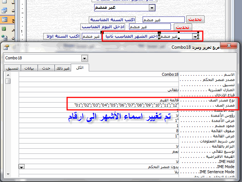Click the green report icon in left pane

point(4,29)
